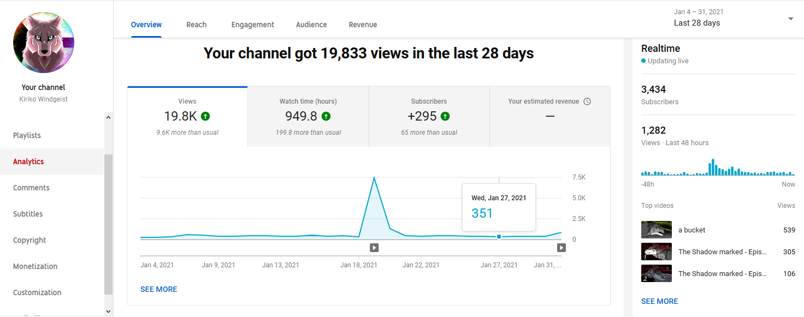
Task: Go to the Revenue tab
Action: 363,25
